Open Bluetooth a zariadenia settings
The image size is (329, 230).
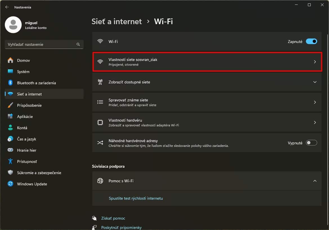point(44,83)
